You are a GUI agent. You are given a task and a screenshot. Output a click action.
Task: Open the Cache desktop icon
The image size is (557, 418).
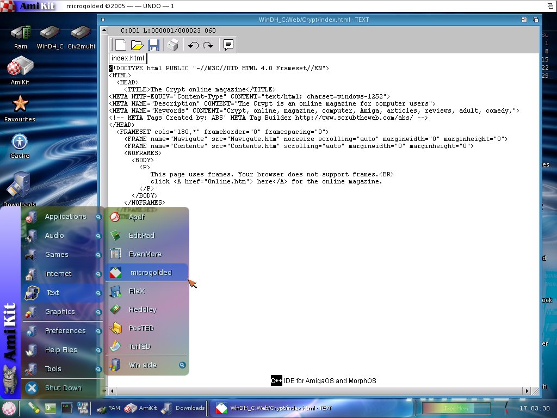click(20, 146)
